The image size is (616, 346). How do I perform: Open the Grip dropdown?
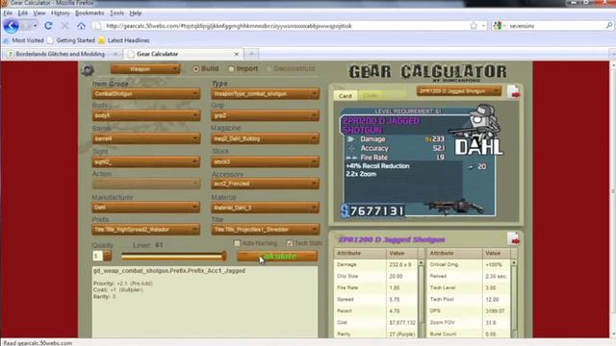pos(266,115)
